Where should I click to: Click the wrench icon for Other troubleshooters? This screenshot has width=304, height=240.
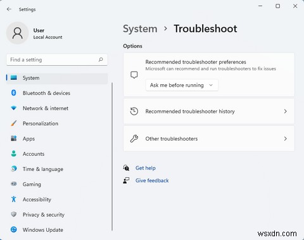coord(134,139)
